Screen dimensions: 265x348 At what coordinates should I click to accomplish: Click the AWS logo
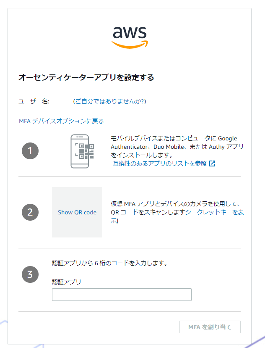130,37
